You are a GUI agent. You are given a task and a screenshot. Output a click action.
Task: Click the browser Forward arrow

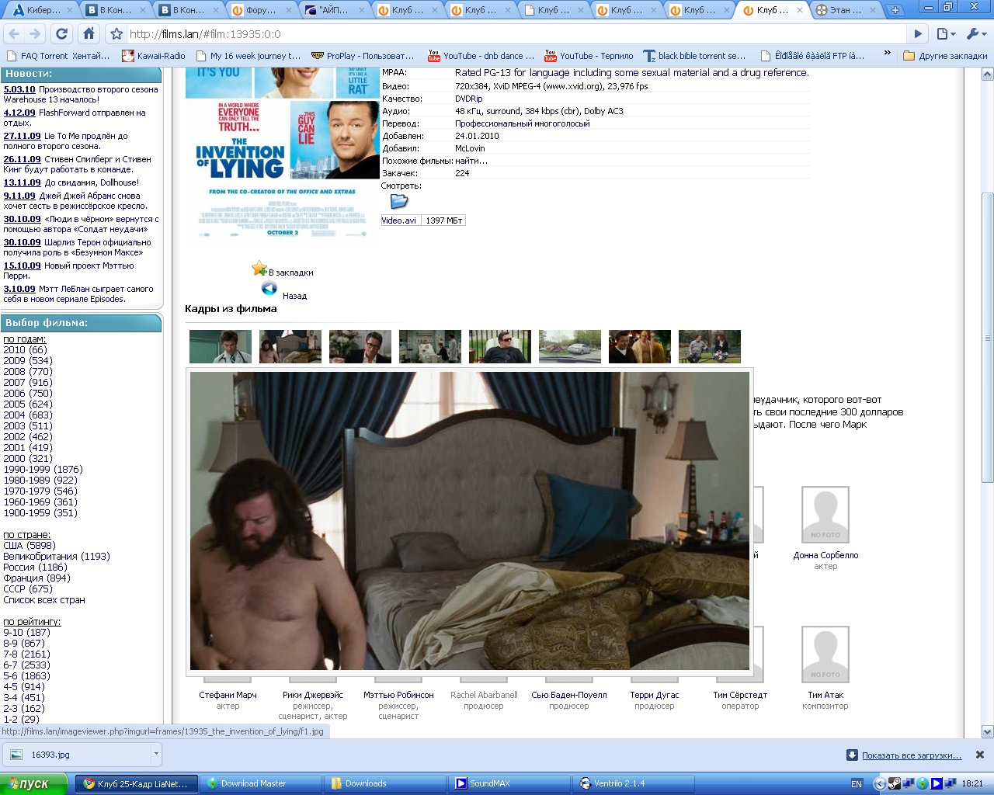35,34
